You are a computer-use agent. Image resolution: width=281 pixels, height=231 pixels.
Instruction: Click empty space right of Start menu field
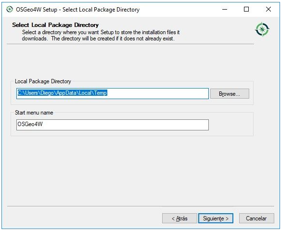[231, 125]
